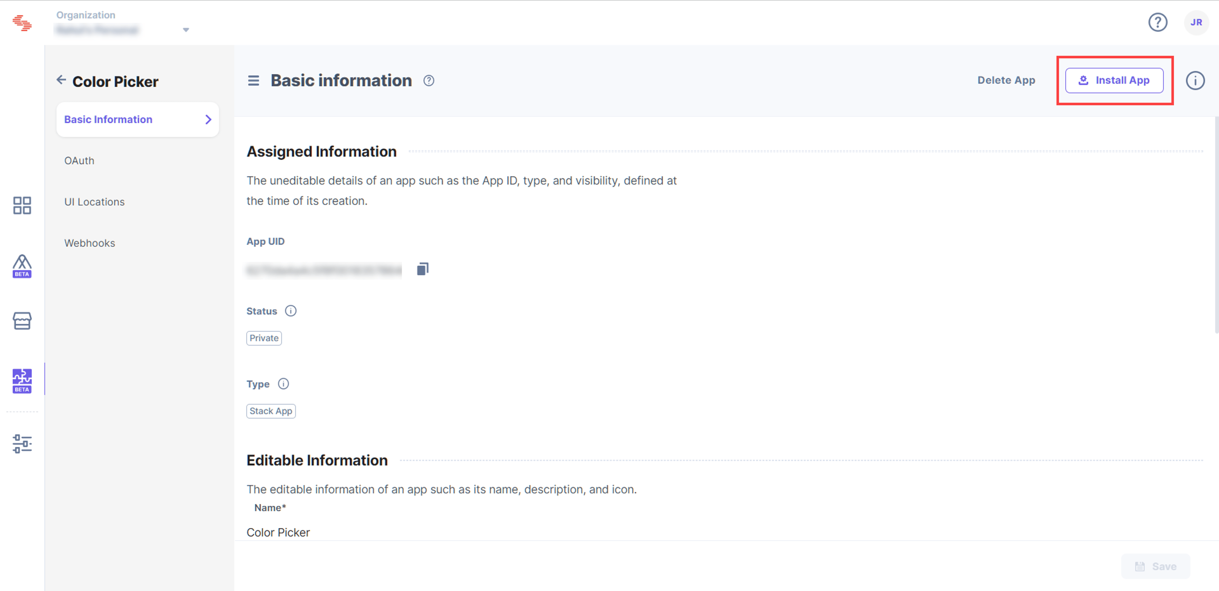Click the Assigned Information heading
Screen dimensions: 1219x591
322,151
